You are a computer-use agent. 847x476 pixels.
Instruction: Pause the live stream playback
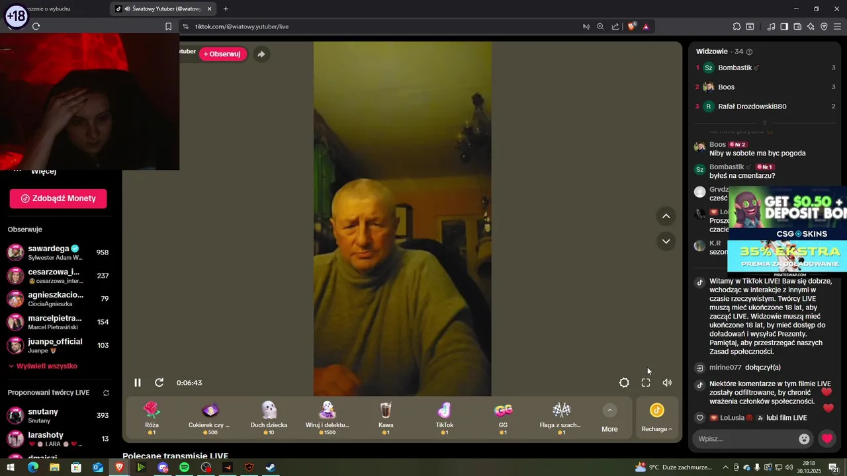point(138,383)
